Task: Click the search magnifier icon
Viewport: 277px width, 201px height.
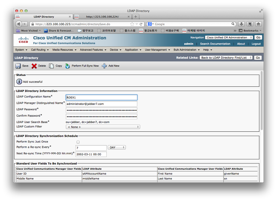Action: 233,24
